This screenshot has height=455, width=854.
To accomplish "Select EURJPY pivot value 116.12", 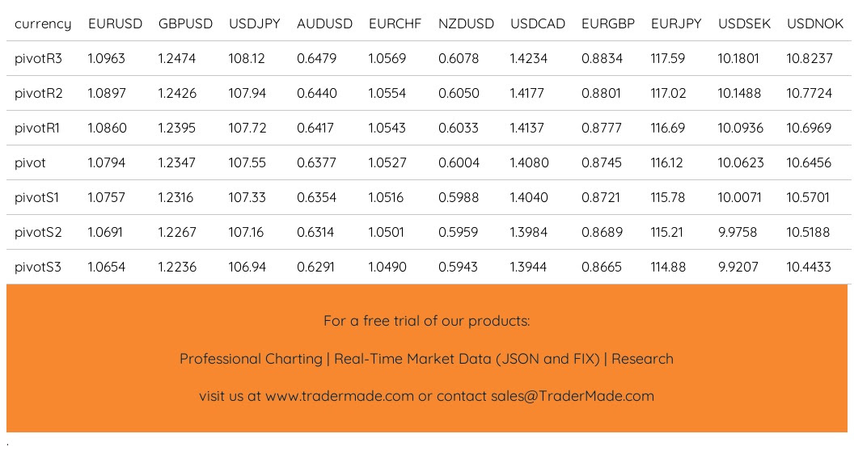I will click(x=667, y=162).
